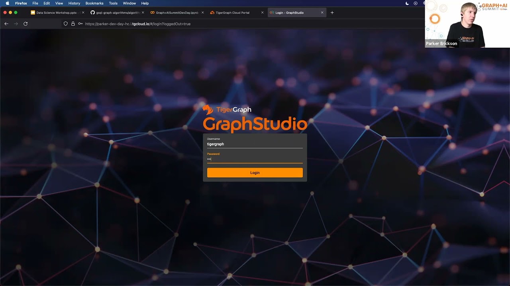Open the Edit menu
The image size is (510, 286).
point(47,3)
